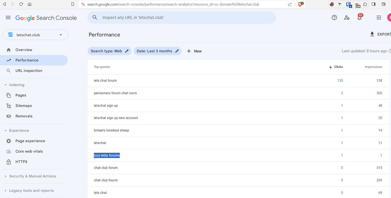Open the pink account avatar

[x=389, y=18]
